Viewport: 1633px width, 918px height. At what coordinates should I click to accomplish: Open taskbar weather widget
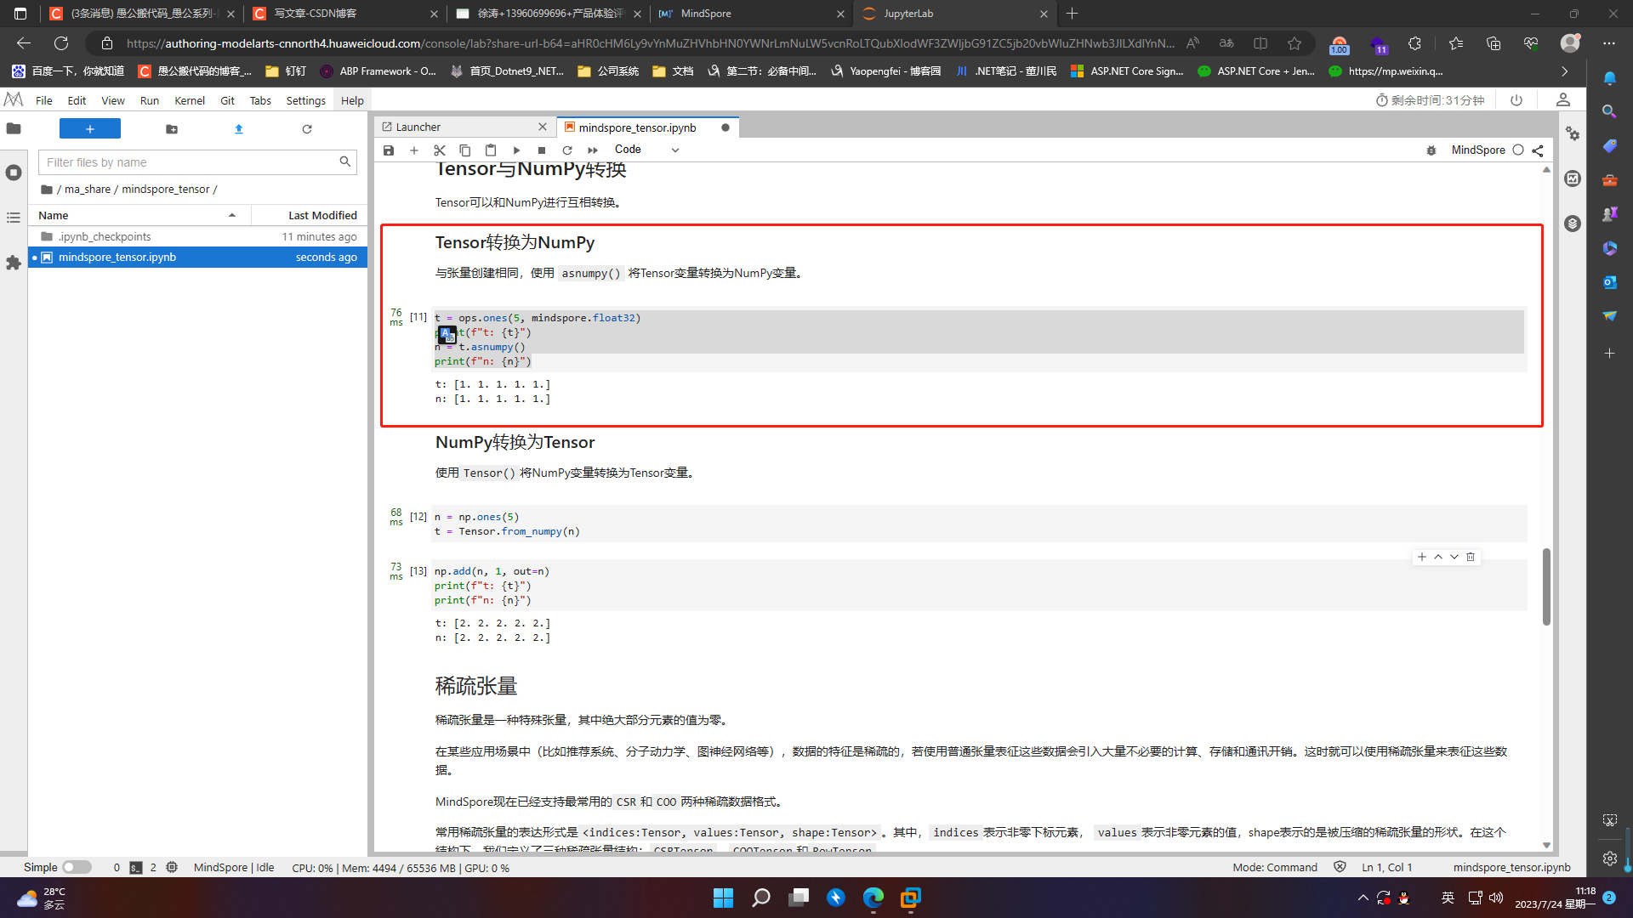coord(41,898)
